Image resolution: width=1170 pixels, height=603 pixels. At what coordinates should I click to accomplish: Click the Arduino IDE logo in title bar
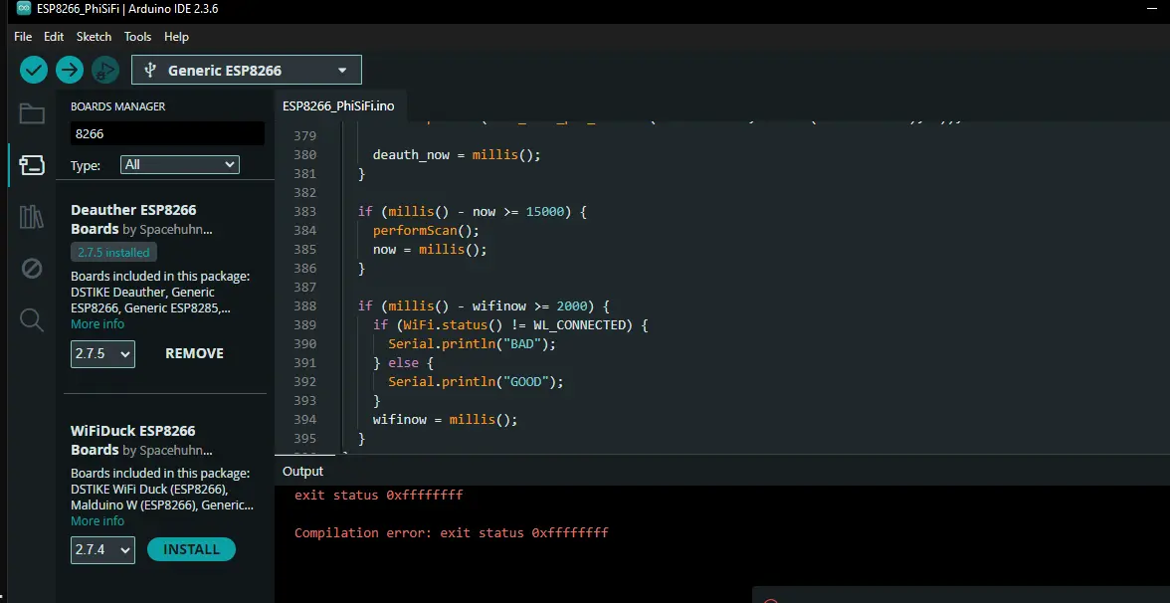pos(24,9)
